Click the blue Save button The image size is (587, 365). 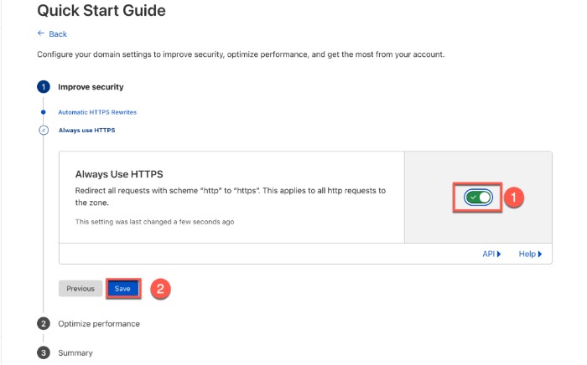(x=122, y=289)
